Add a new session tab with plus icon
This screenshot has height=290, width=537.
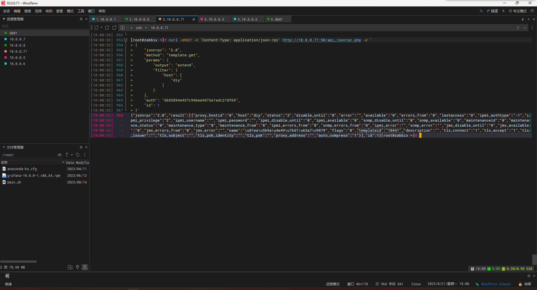tap(529, 19)
